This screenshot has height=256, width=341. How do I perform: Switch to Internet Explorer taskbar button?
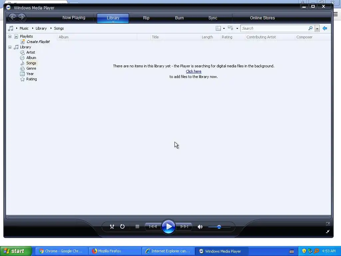169,251
